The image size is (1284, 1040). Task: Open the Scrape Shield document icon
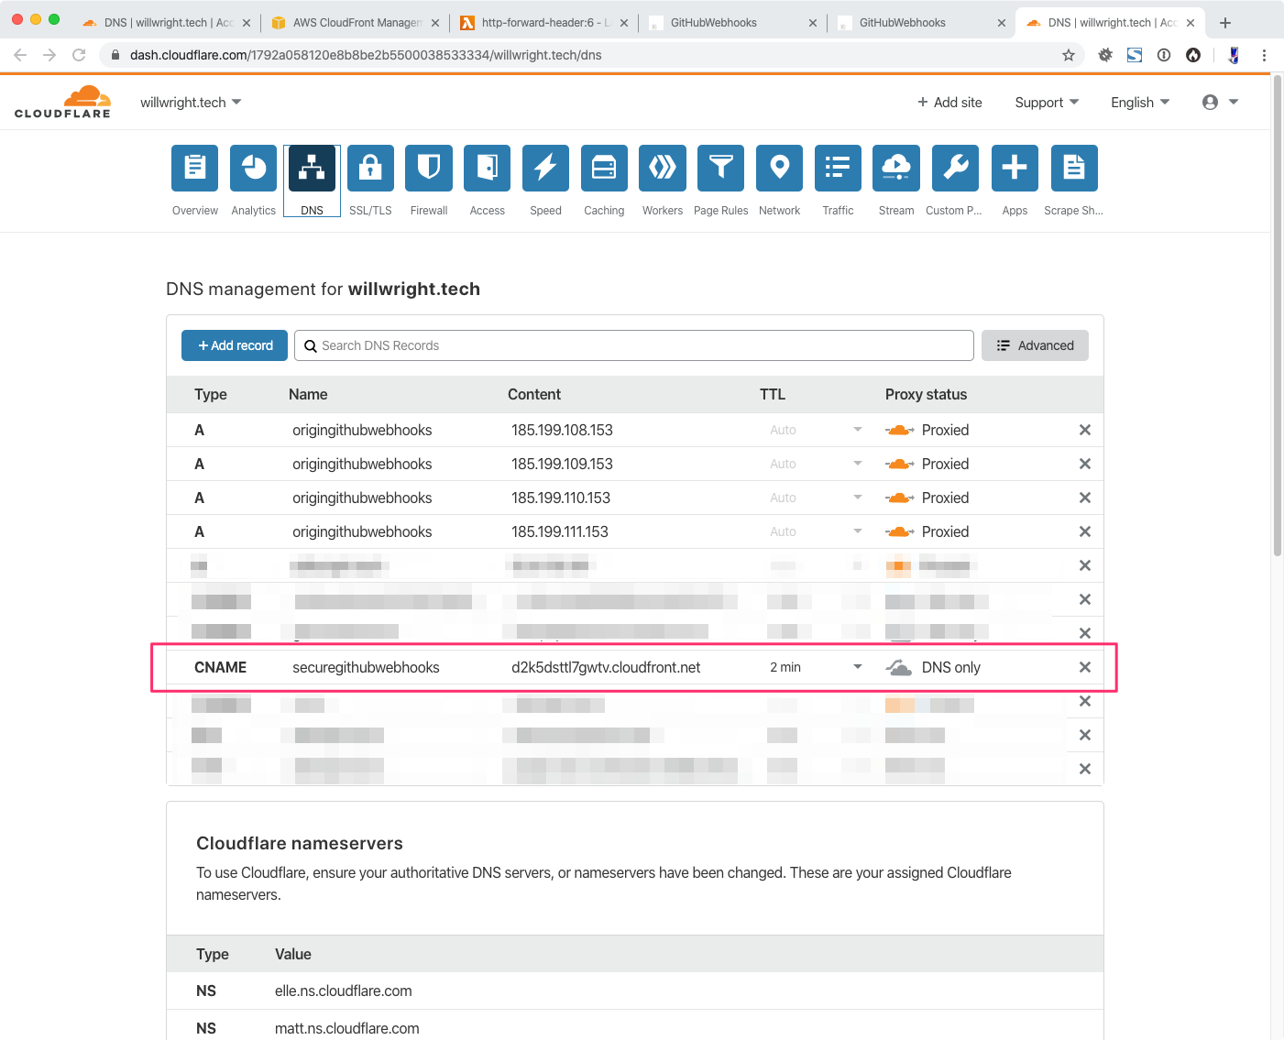[x=1073, y=169]
